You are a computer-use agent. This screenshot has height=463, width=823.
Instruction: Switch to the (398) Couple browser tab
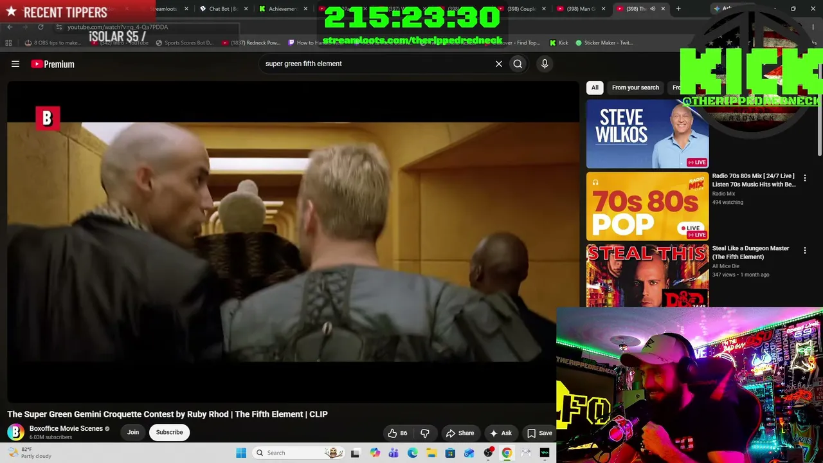click(523, 9)
